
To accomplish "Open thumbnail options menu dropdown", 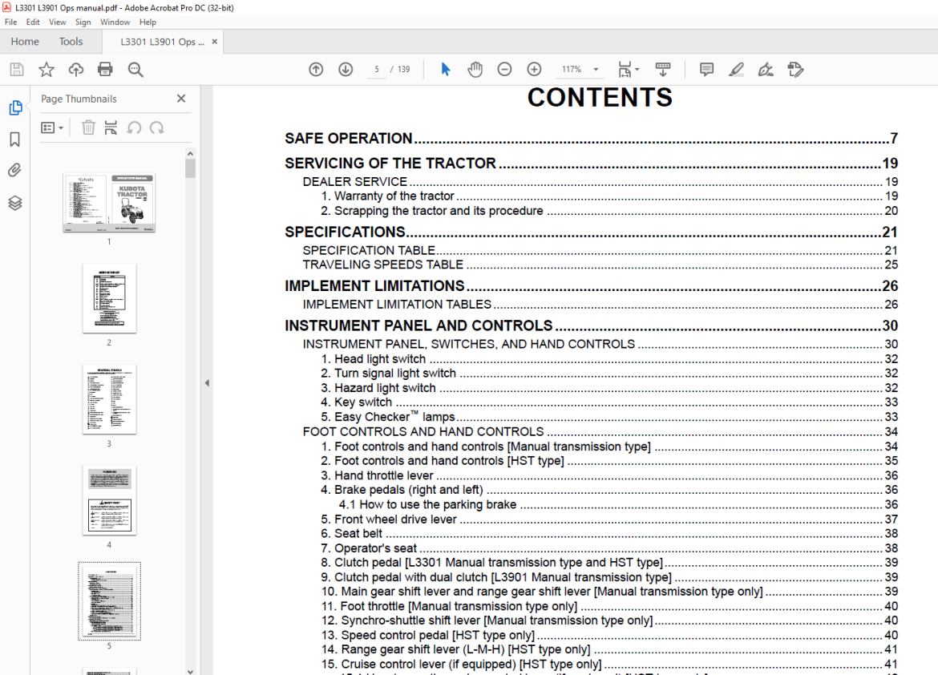I will tap(52, 127).
